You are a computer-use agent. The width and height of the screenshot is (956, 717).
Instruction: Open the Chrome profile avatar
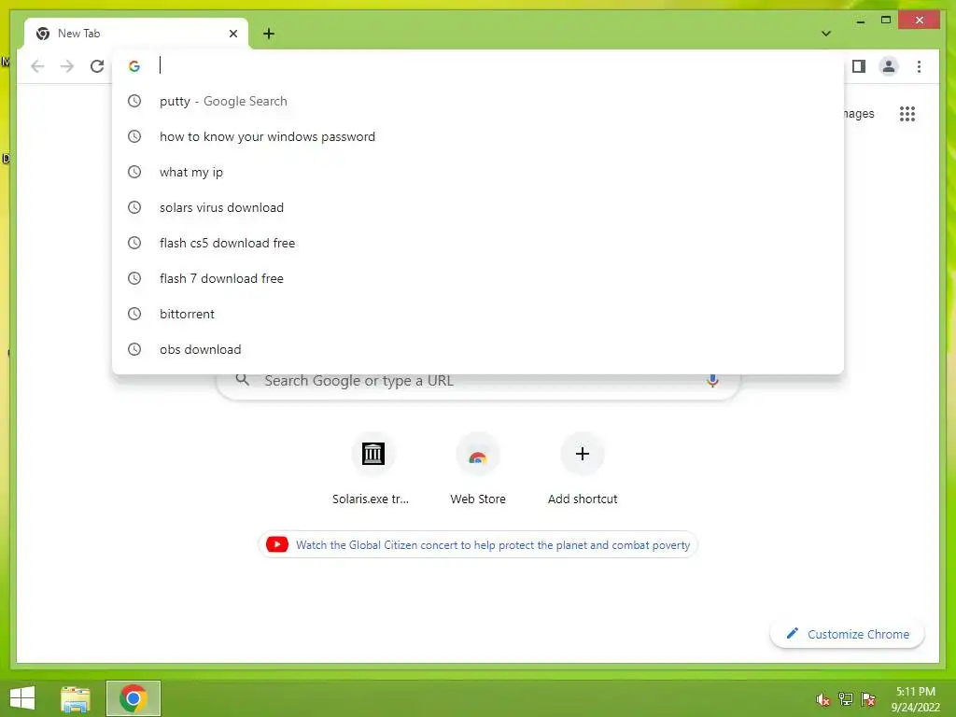coord(889,66)
